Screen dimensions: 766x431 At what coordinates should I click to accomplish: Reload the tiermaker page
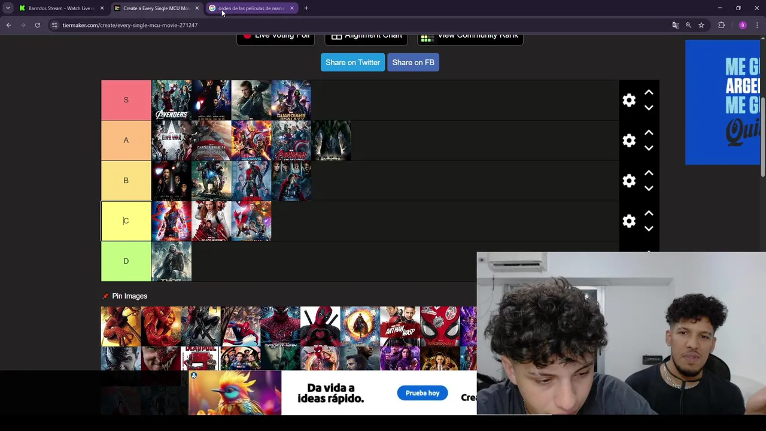pyautogui.click(x=37, y=25)
